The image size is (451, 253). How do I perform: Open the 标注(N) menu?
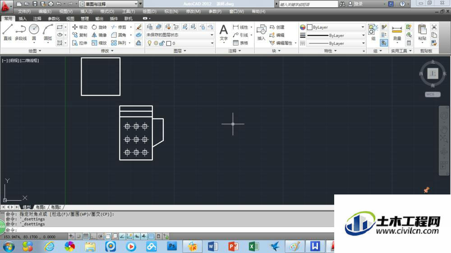(171, 12)
